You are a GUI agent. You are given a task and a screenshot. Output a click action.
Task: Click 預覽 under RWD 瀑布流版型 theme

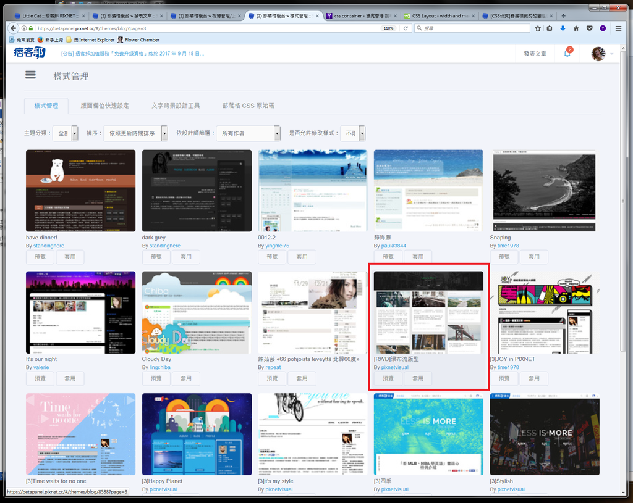(388, 378)
